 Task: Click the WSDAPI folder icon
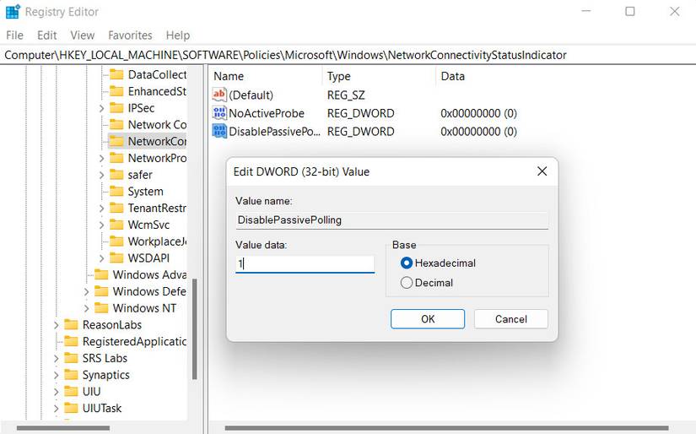[x=116, y=258]
